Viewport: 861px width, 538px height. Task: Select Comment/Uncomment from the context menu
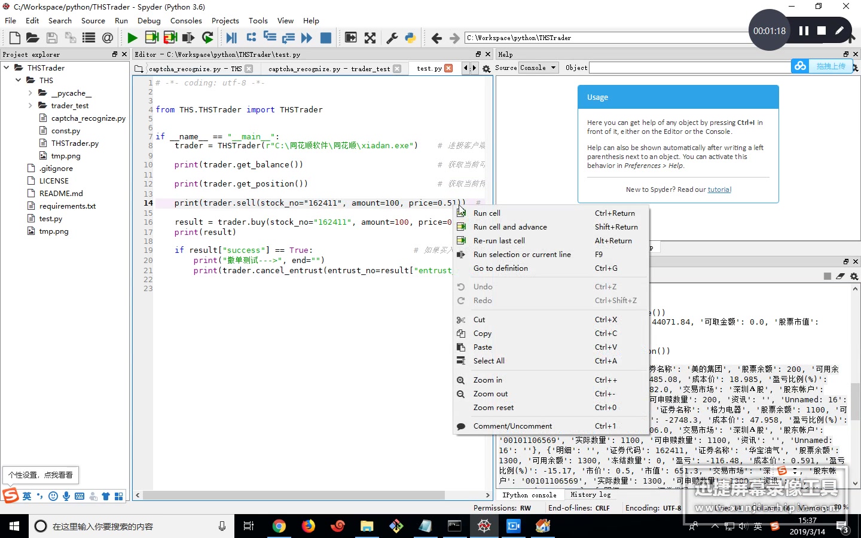pyautogui.click(x=512, y=426)
